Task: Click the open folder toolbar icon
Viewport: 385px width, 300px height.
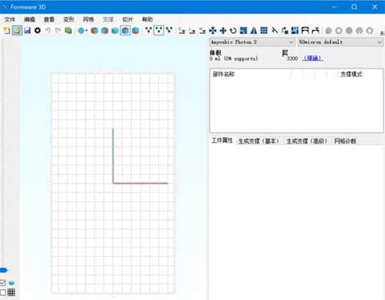Action: coord(17,30)
